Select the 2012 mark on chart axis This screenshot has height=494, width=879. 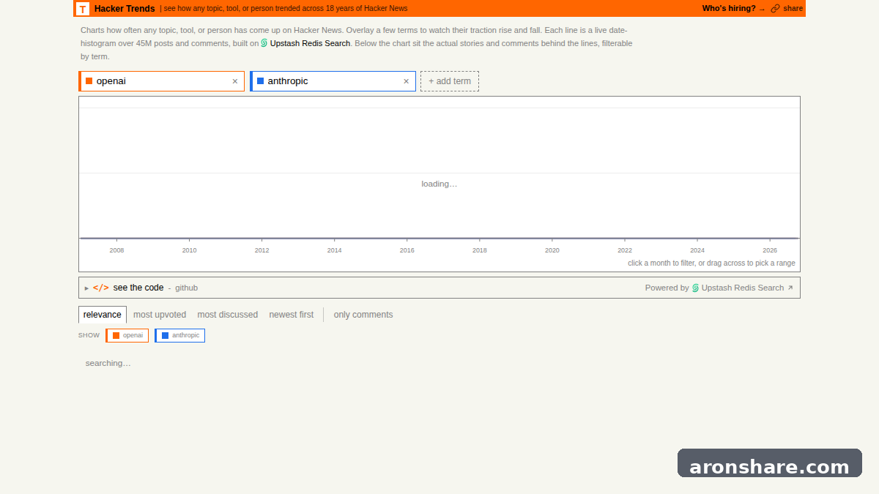coord(262,250)
